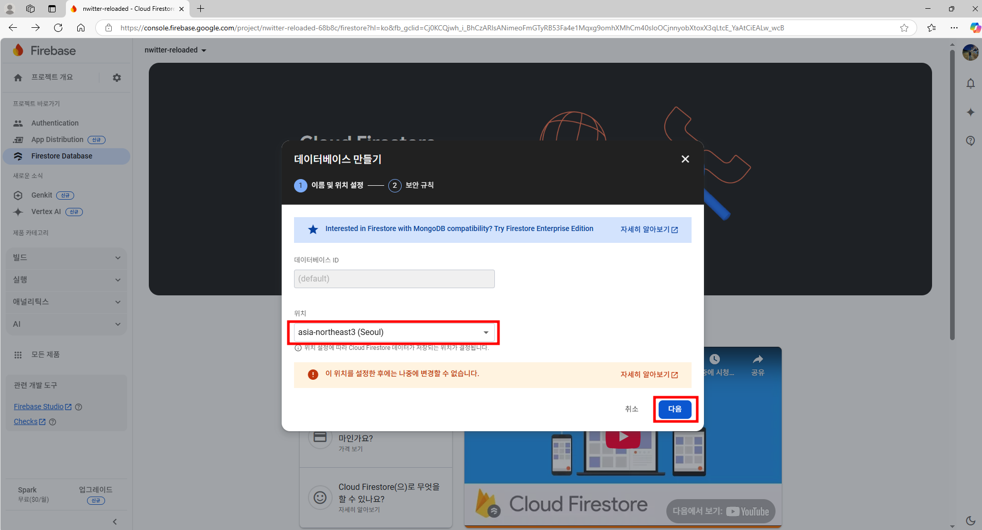This screenshot has height=530, width=982.
Task: Open the browser settings ellipsis menu
Action: pos(954,28)
